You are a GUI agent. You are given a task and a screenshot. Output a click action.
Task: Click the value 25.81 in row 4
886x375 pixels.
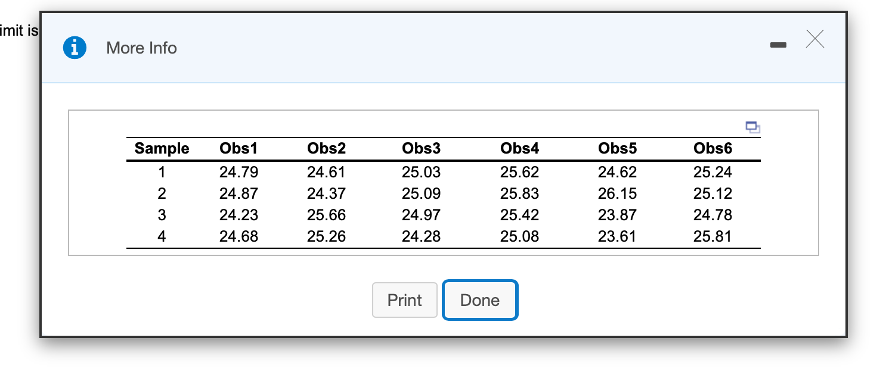coord(712,236)
